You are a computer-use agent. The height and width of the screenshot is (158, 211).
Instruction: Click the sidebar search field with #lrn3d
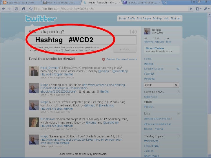pyautogui.click(x=159, y=85)
